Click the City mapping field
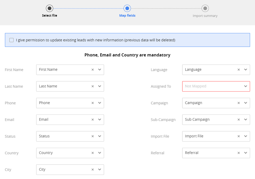Viewport: 255px width, 179px height. (x=63, y=170)
